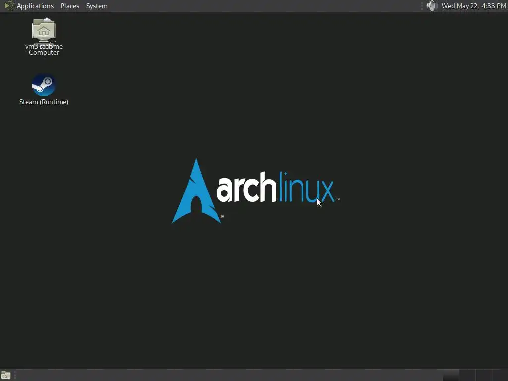Click the menu logo icon beside Applications
The width and height of the screenshot is (508, 381).
click(x=9, y=6)
